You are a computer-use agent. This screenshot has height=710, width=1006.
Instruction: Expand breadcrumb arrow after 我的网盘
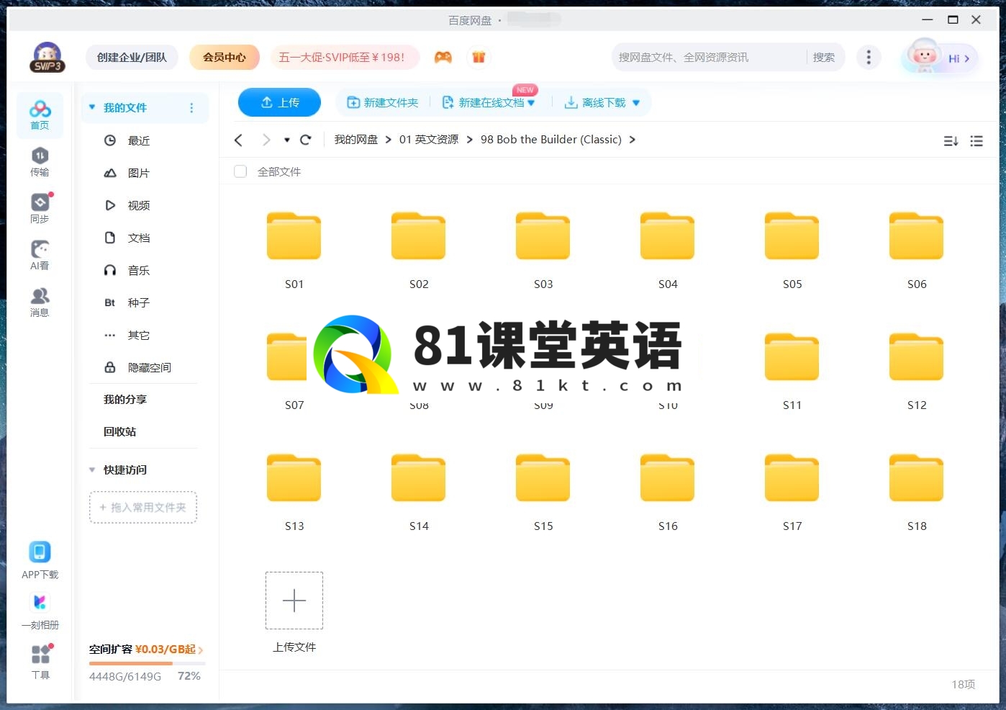[388, 140]
